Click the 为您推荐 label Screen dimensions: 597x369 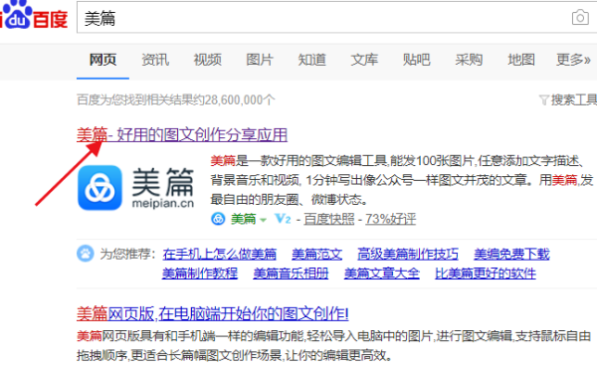(128, 254)
